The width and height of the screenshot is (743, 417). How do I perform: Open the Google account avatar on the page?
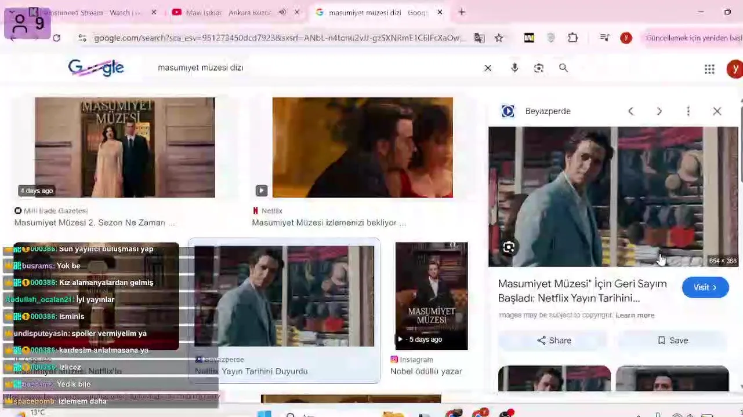coord(734,69)
